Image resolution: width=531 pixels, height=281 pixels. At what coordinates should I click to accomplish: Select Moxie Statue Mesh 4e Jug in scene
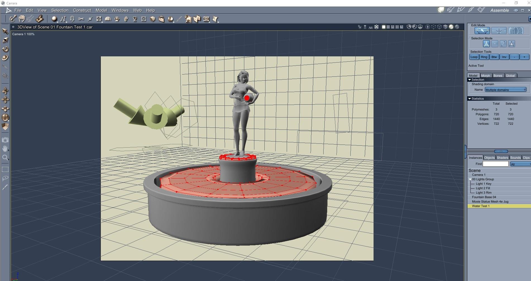coord(499,201)
